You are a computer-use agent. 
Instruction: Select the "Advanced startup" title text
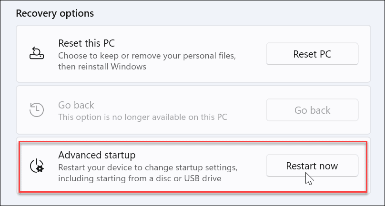(97, 155)
